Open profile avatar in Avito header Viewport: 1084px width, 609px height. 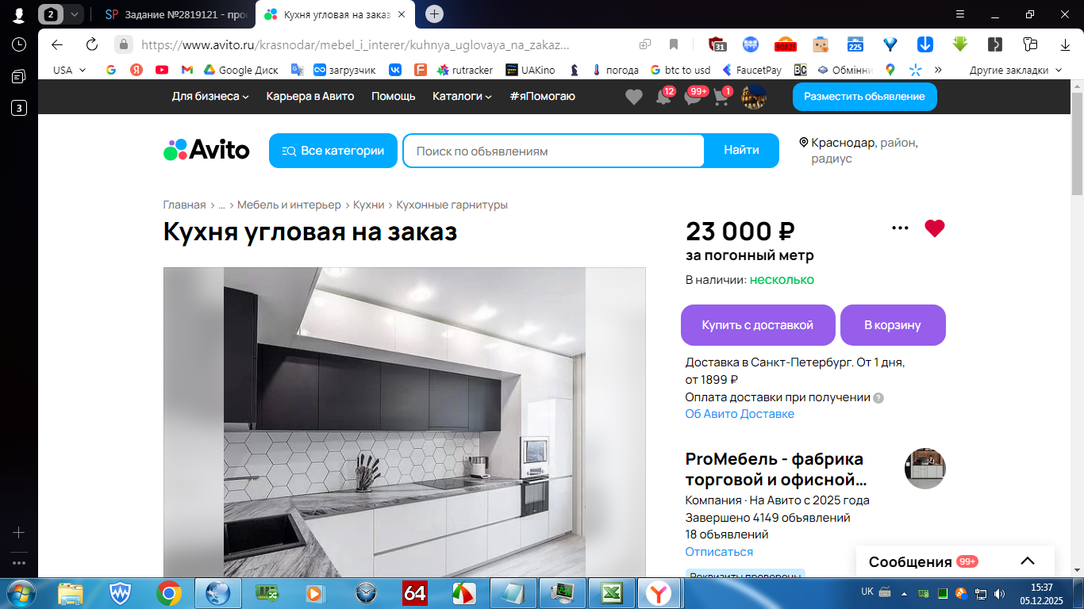(x=753, y=97)
